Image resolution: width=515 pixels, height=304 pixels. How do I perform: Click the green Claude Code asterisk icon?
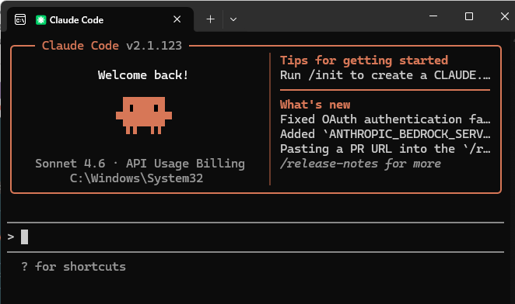pos(40,20)
